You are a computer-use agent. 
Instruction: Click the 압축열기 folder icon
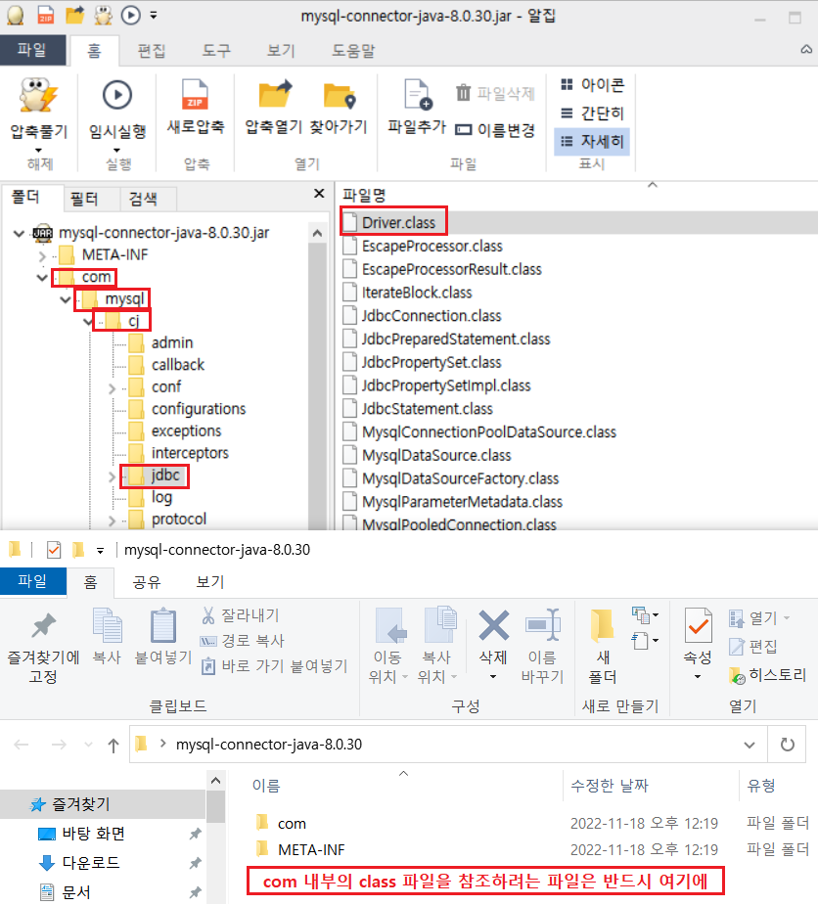tap(275, 95)
